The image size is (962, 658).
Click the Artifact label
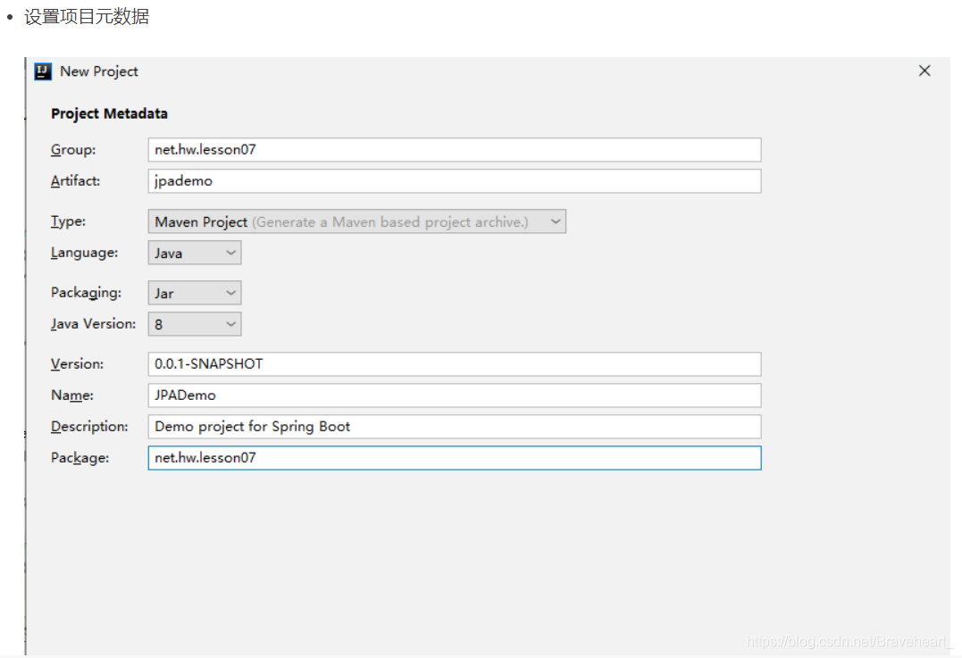pos(75,181)
